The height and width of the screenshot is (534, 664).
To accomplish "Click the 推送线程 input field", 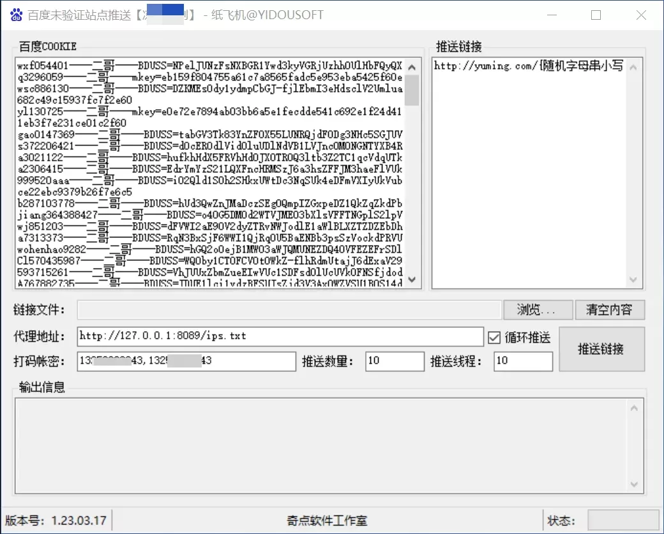I will pyautogui.click(x=523, y=361).
